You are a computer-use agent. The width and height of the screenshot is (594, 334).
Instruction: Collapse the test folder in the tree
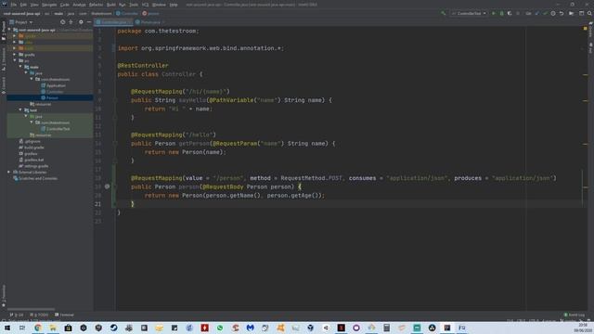[20, 110]
